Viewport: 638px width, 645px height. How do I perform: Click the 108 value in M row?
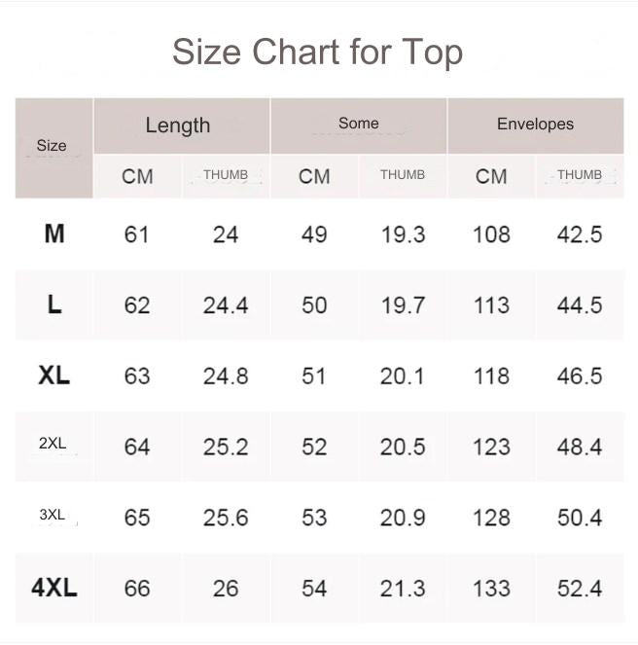pos(491,234)
